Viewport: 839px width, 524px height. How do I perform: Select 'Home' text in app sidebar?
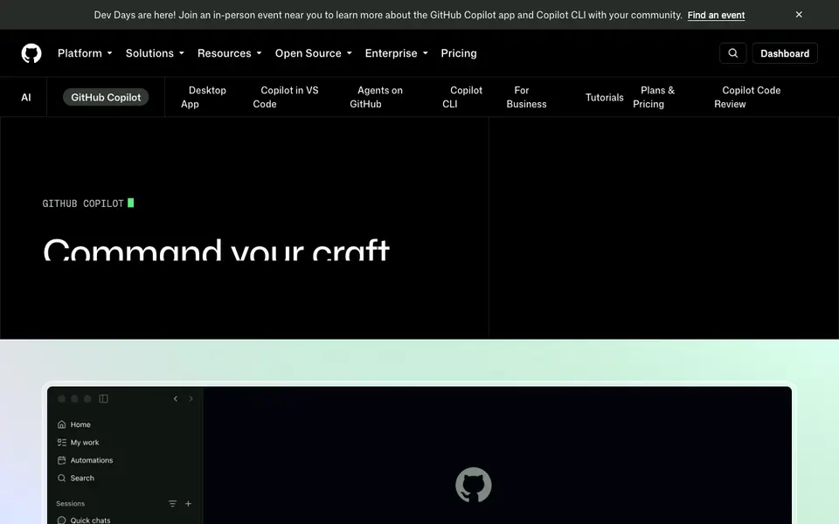pos(80,424)
